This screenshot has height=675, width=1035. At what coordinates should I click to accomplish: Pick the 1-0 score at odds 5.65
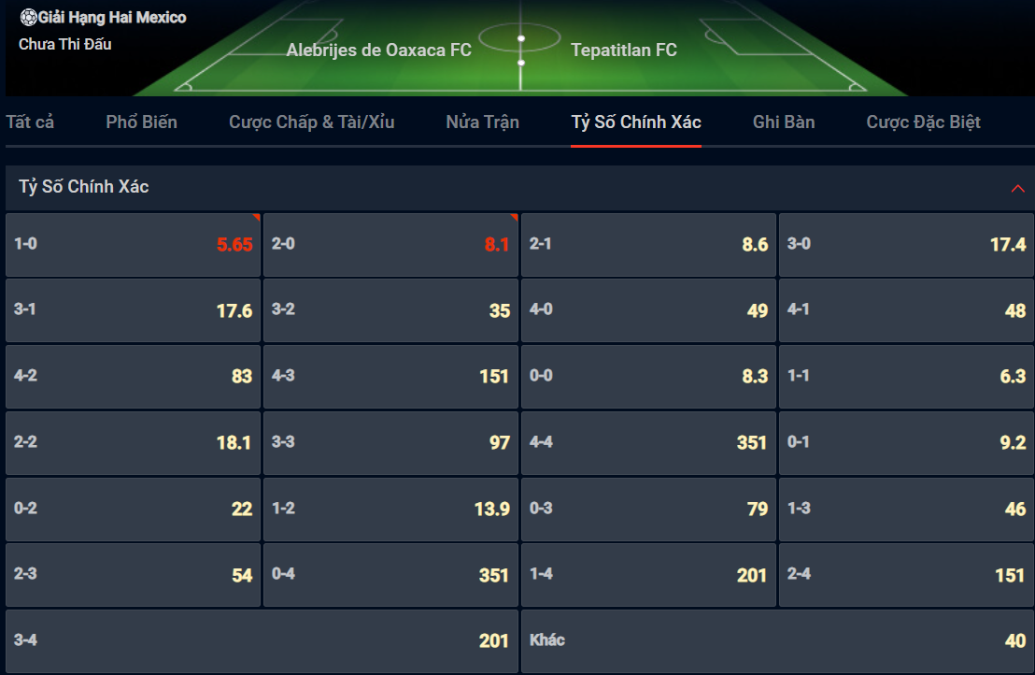[x=133, y=244]
